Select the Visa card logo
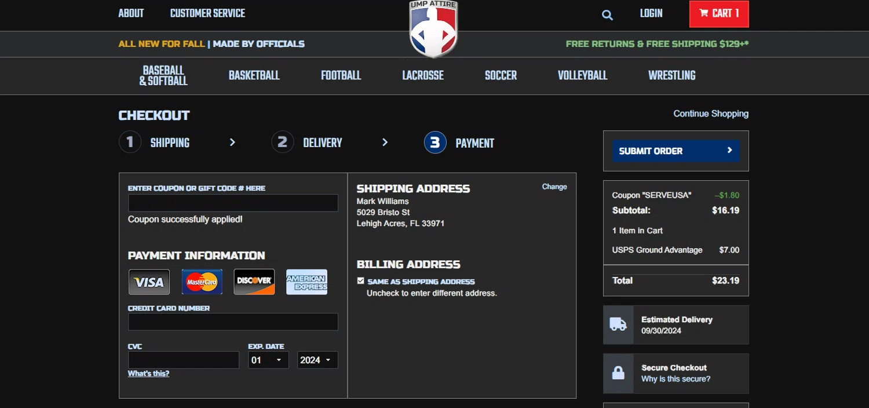This screenshot has height=408, width=869. 149,282
